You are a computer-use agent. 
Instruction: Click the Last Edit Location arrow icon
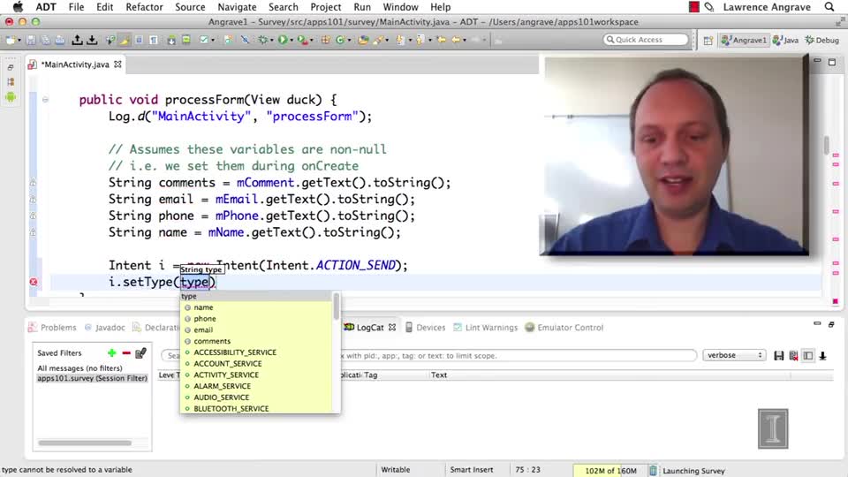pos(442,40)
